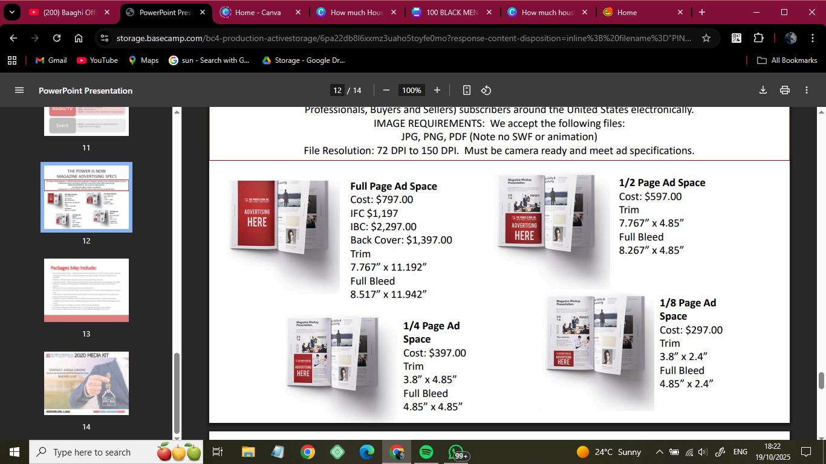This screenshot has height=464, width=826.
Task: Click the Cost: $397.00 text
Action: (x=435, y=353)
